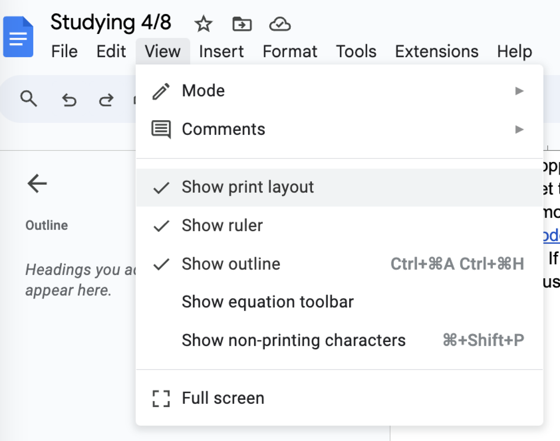Open the Insert menu
Viewport: 560px width, 441px height.
tap(221, 51)
